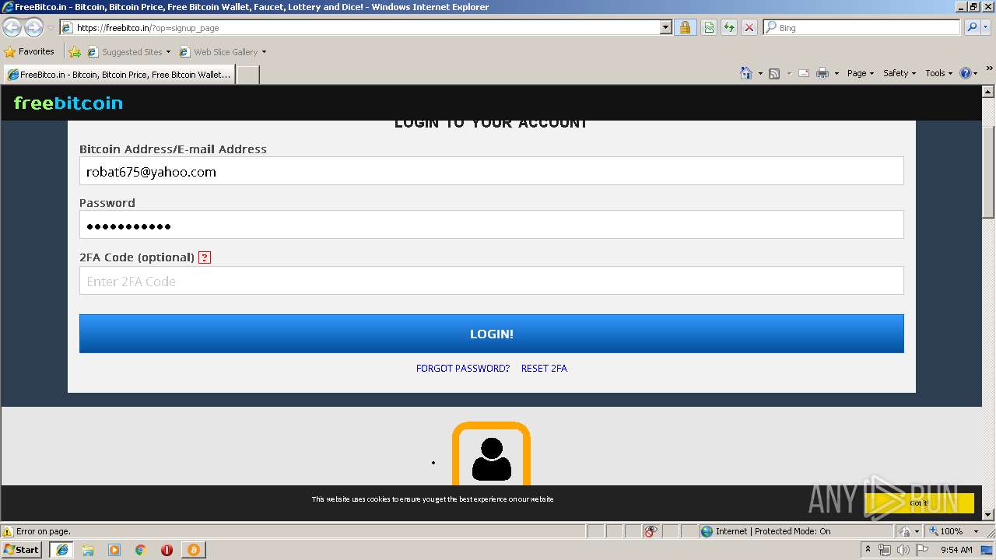The width and height of the screenshot is (996, 560).
Task: Click the security report lock dropdown in status bar
Action: coord(909,531)
